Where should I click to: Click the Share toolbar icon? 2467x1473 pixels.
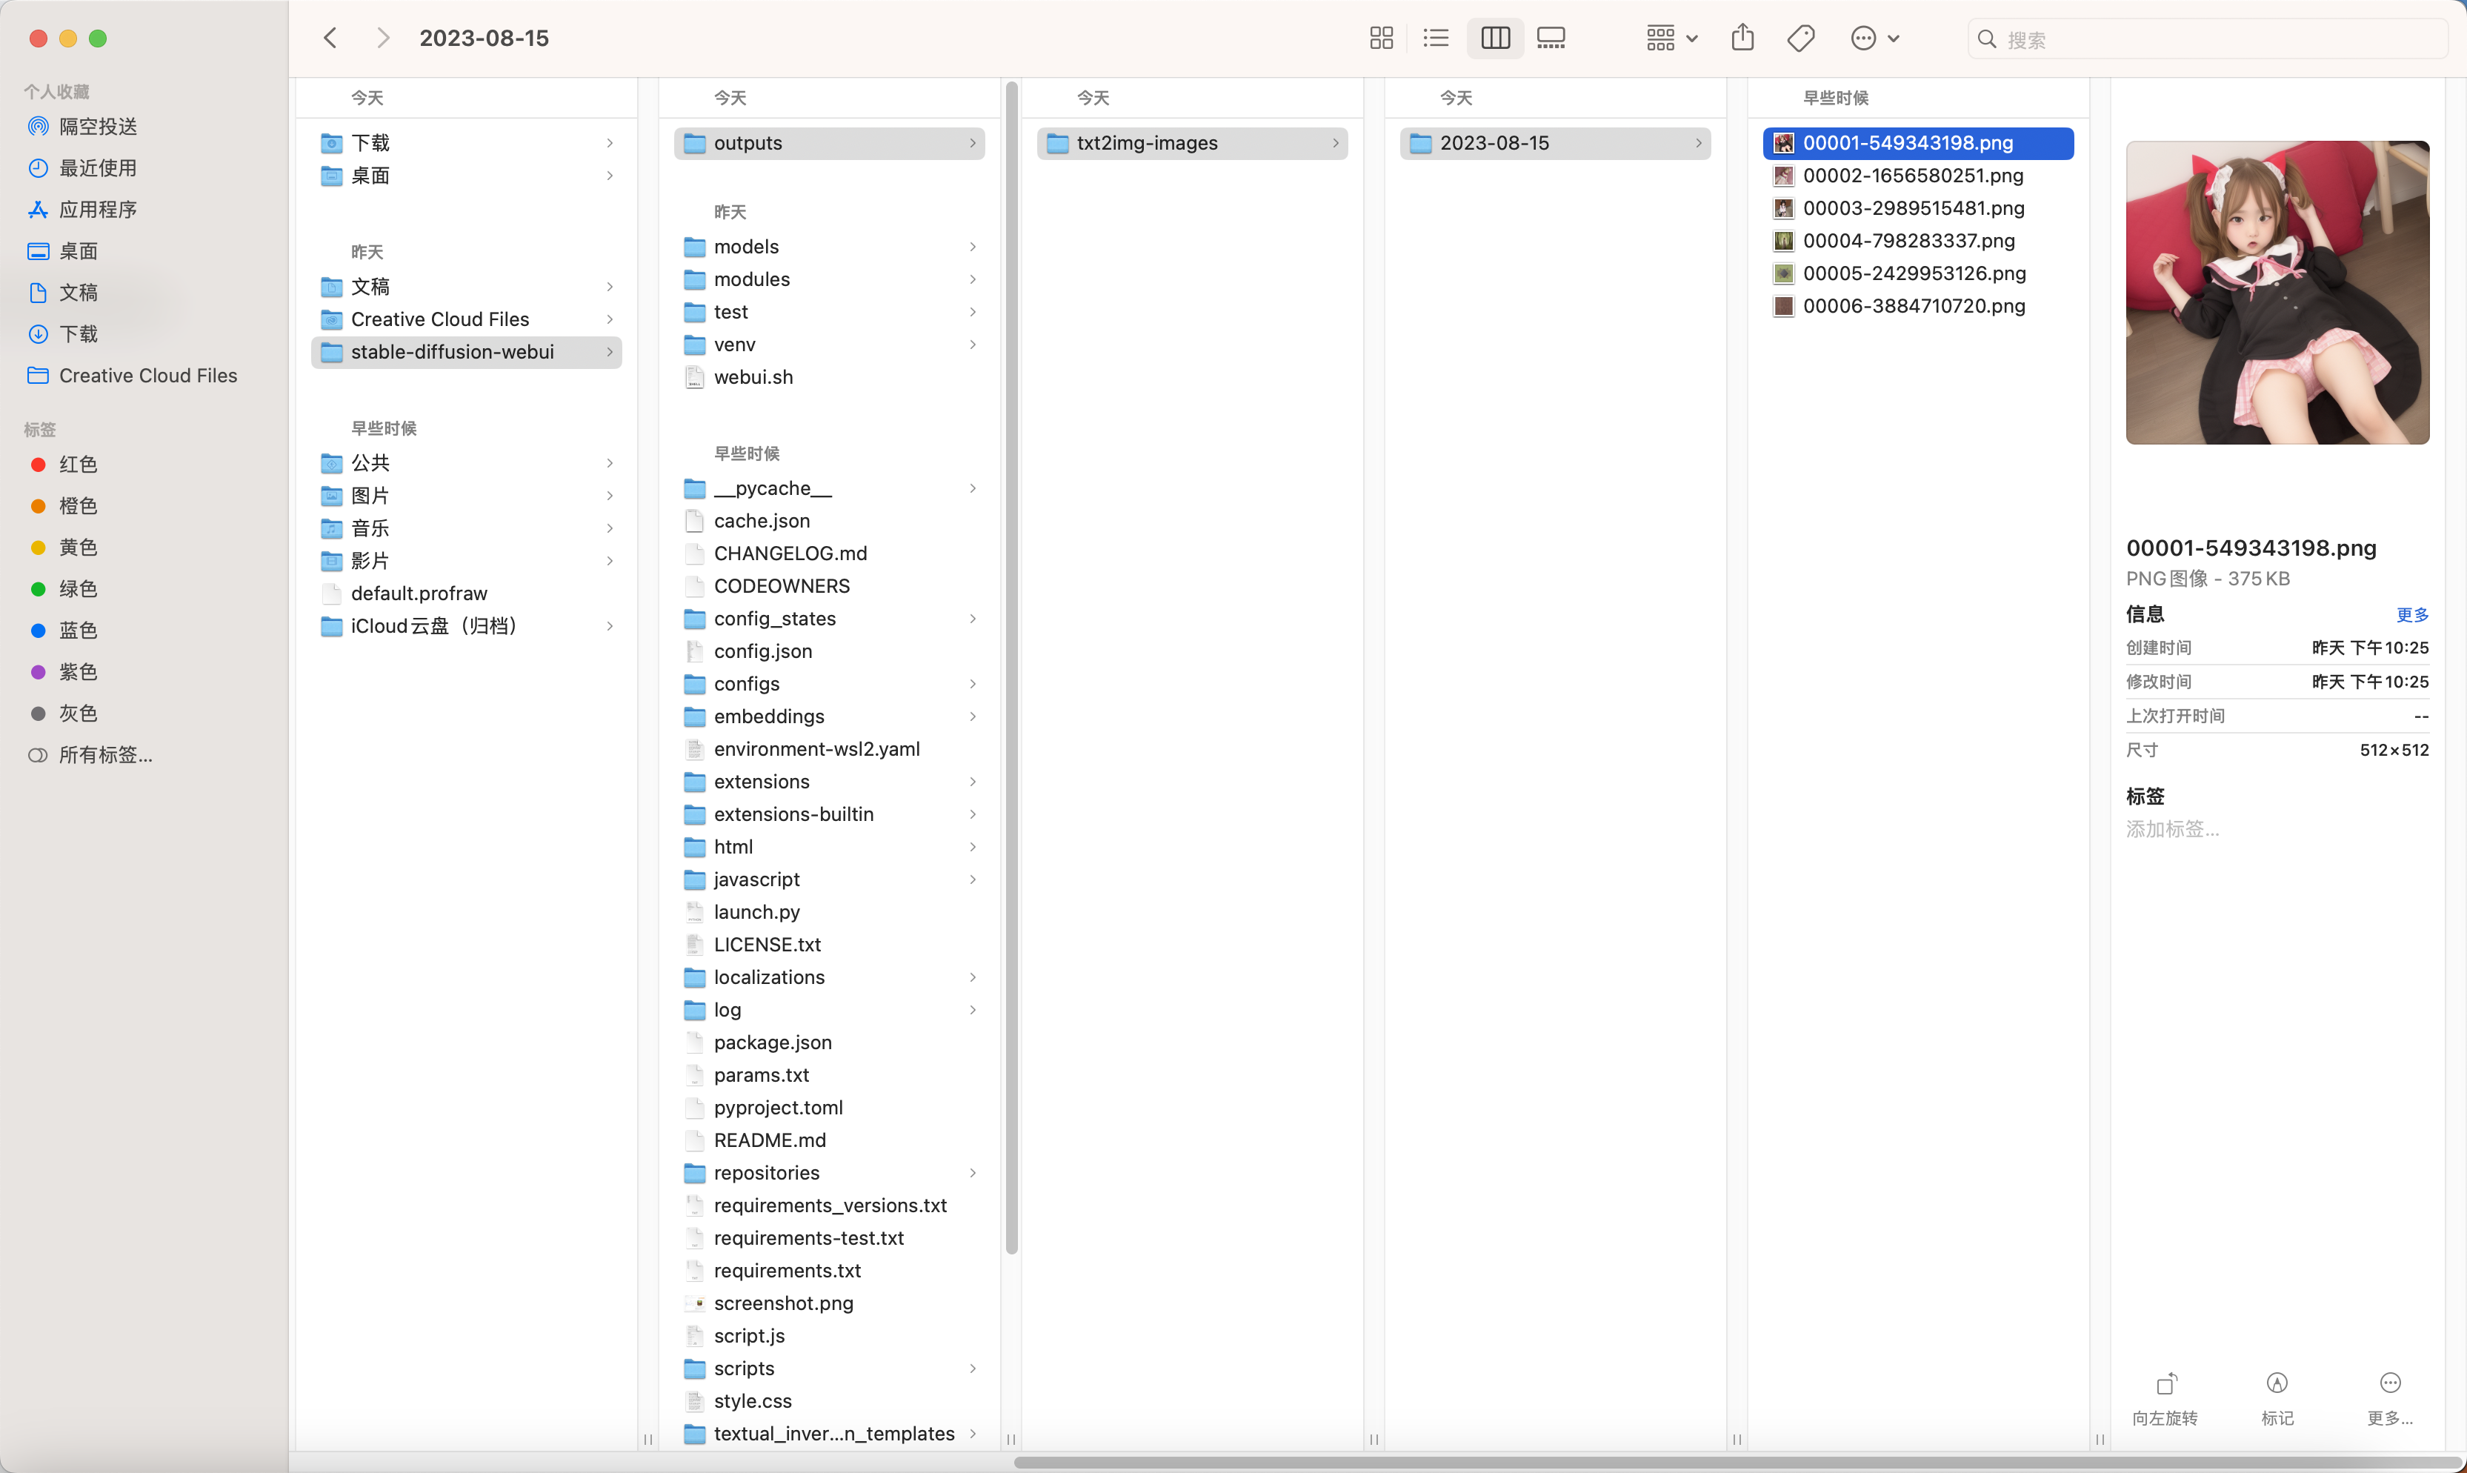point(1742,39)
